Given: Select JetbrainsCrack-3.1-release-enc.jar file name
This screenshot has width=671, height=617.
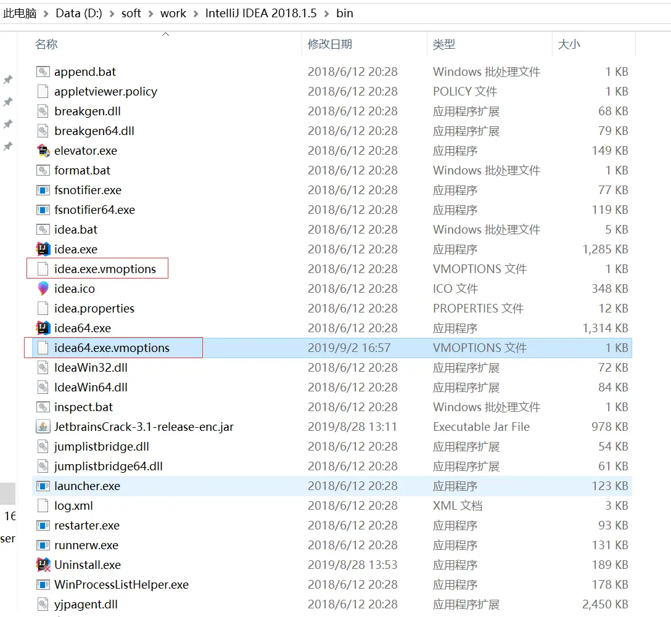Looking at the screenshot, I should pyautogui.click(x=144, y=427).
